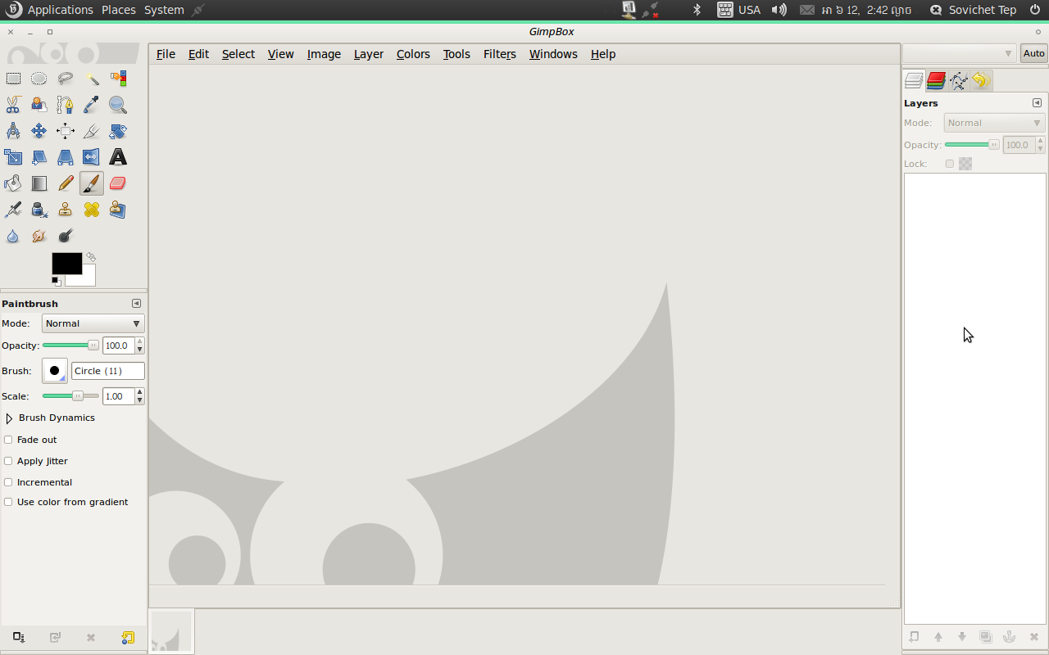Select the Rectangle Select tool
1049x655 pixels.
13,79
